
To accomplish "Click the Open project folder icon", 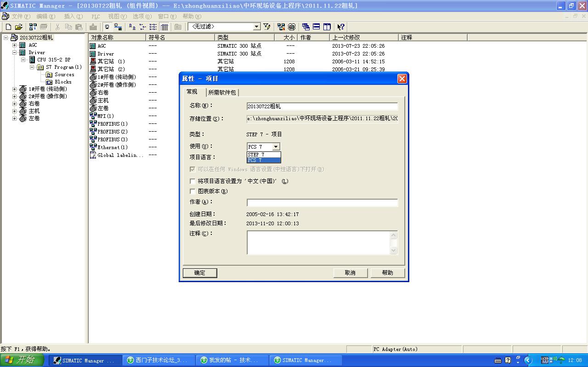I will coord(18,27).
